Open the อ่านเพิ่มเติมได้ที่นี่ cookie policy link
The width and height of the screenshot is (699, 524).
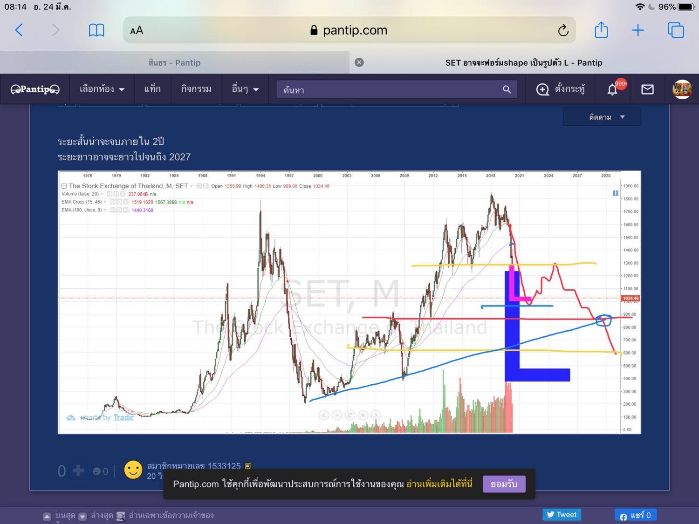pyautogui.click(x=439, y=484)
